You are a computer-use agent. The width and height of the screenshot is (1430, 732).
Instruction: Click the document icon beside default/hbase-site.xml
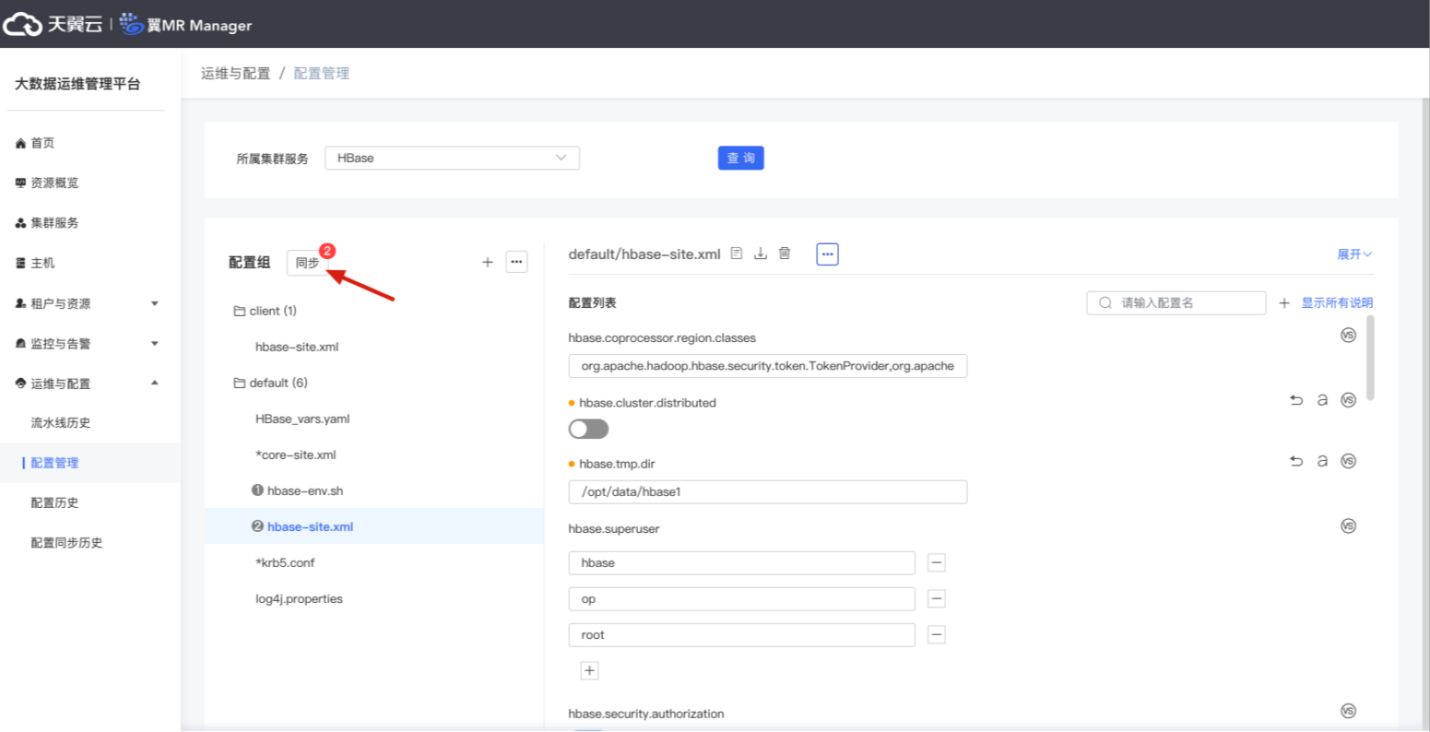click(736, 254)
